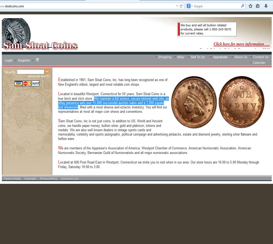Click the MasterCard icon
The height and width of the screenshot is (244, 273).
coord(27,84)
